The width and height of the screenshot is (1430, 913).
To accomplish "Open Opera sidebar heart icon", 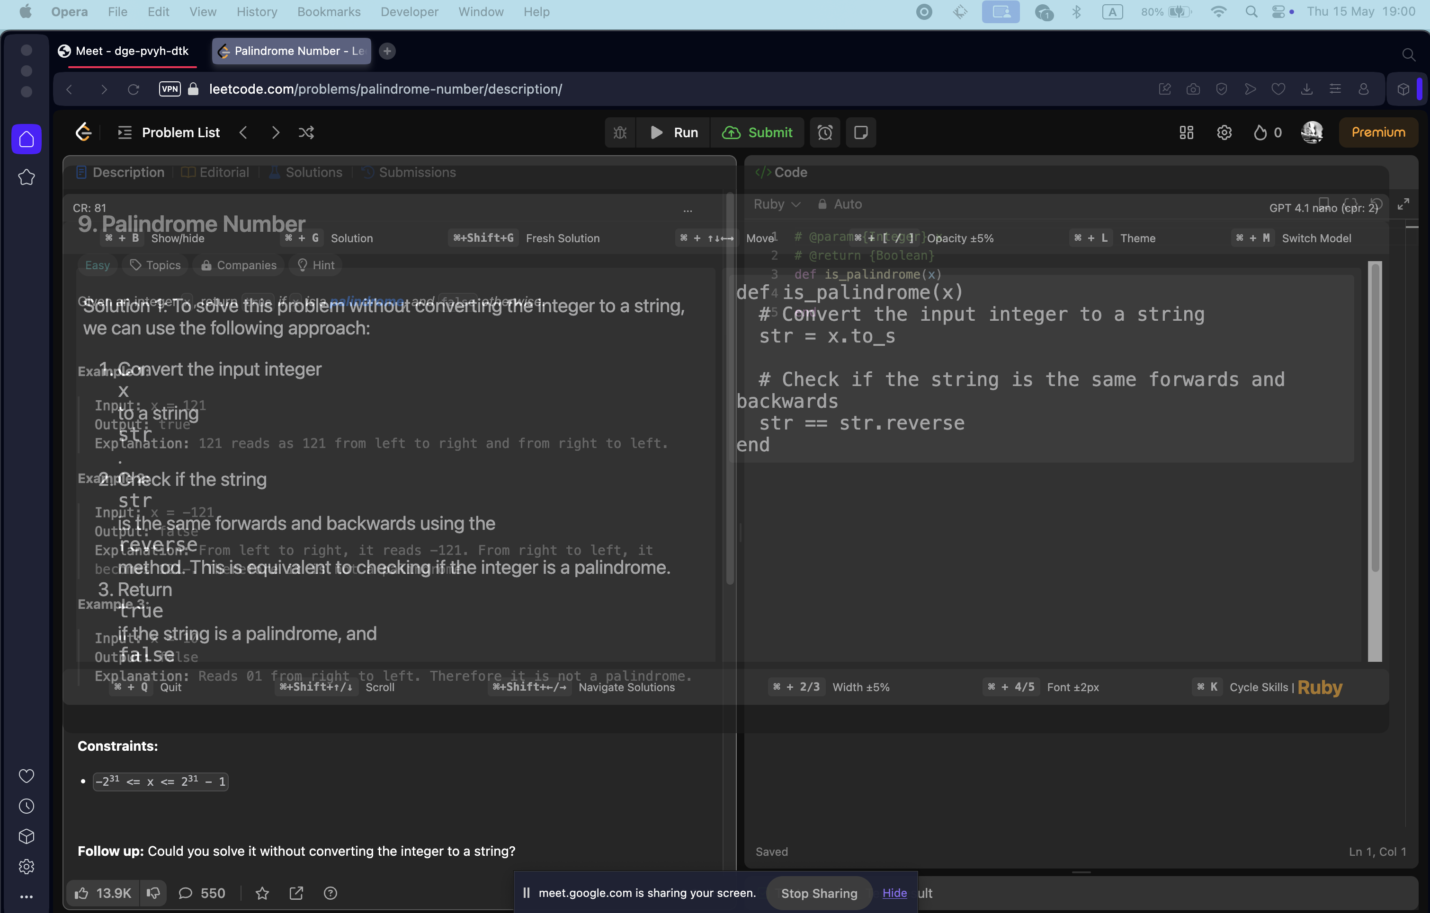I will [26, 775].
